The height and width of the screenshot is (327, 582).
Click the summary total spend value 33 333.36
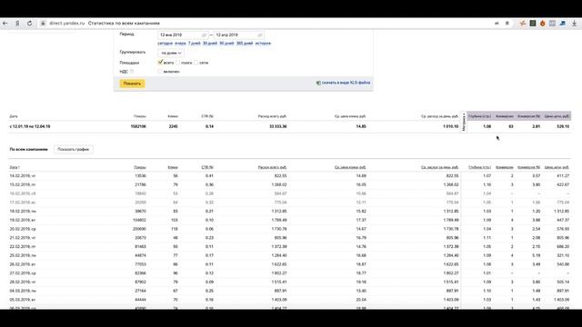click(277, 126)
